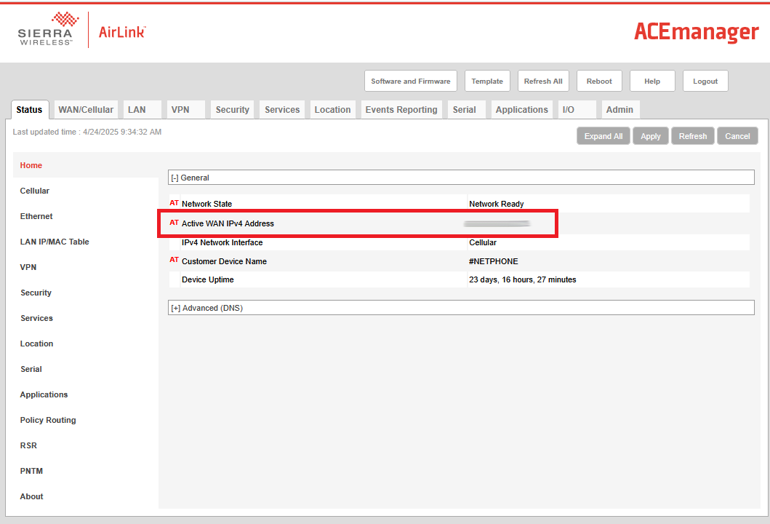Click the Device Uptime label
This screenshot has width=770, height=524.
tap(208, 279)
